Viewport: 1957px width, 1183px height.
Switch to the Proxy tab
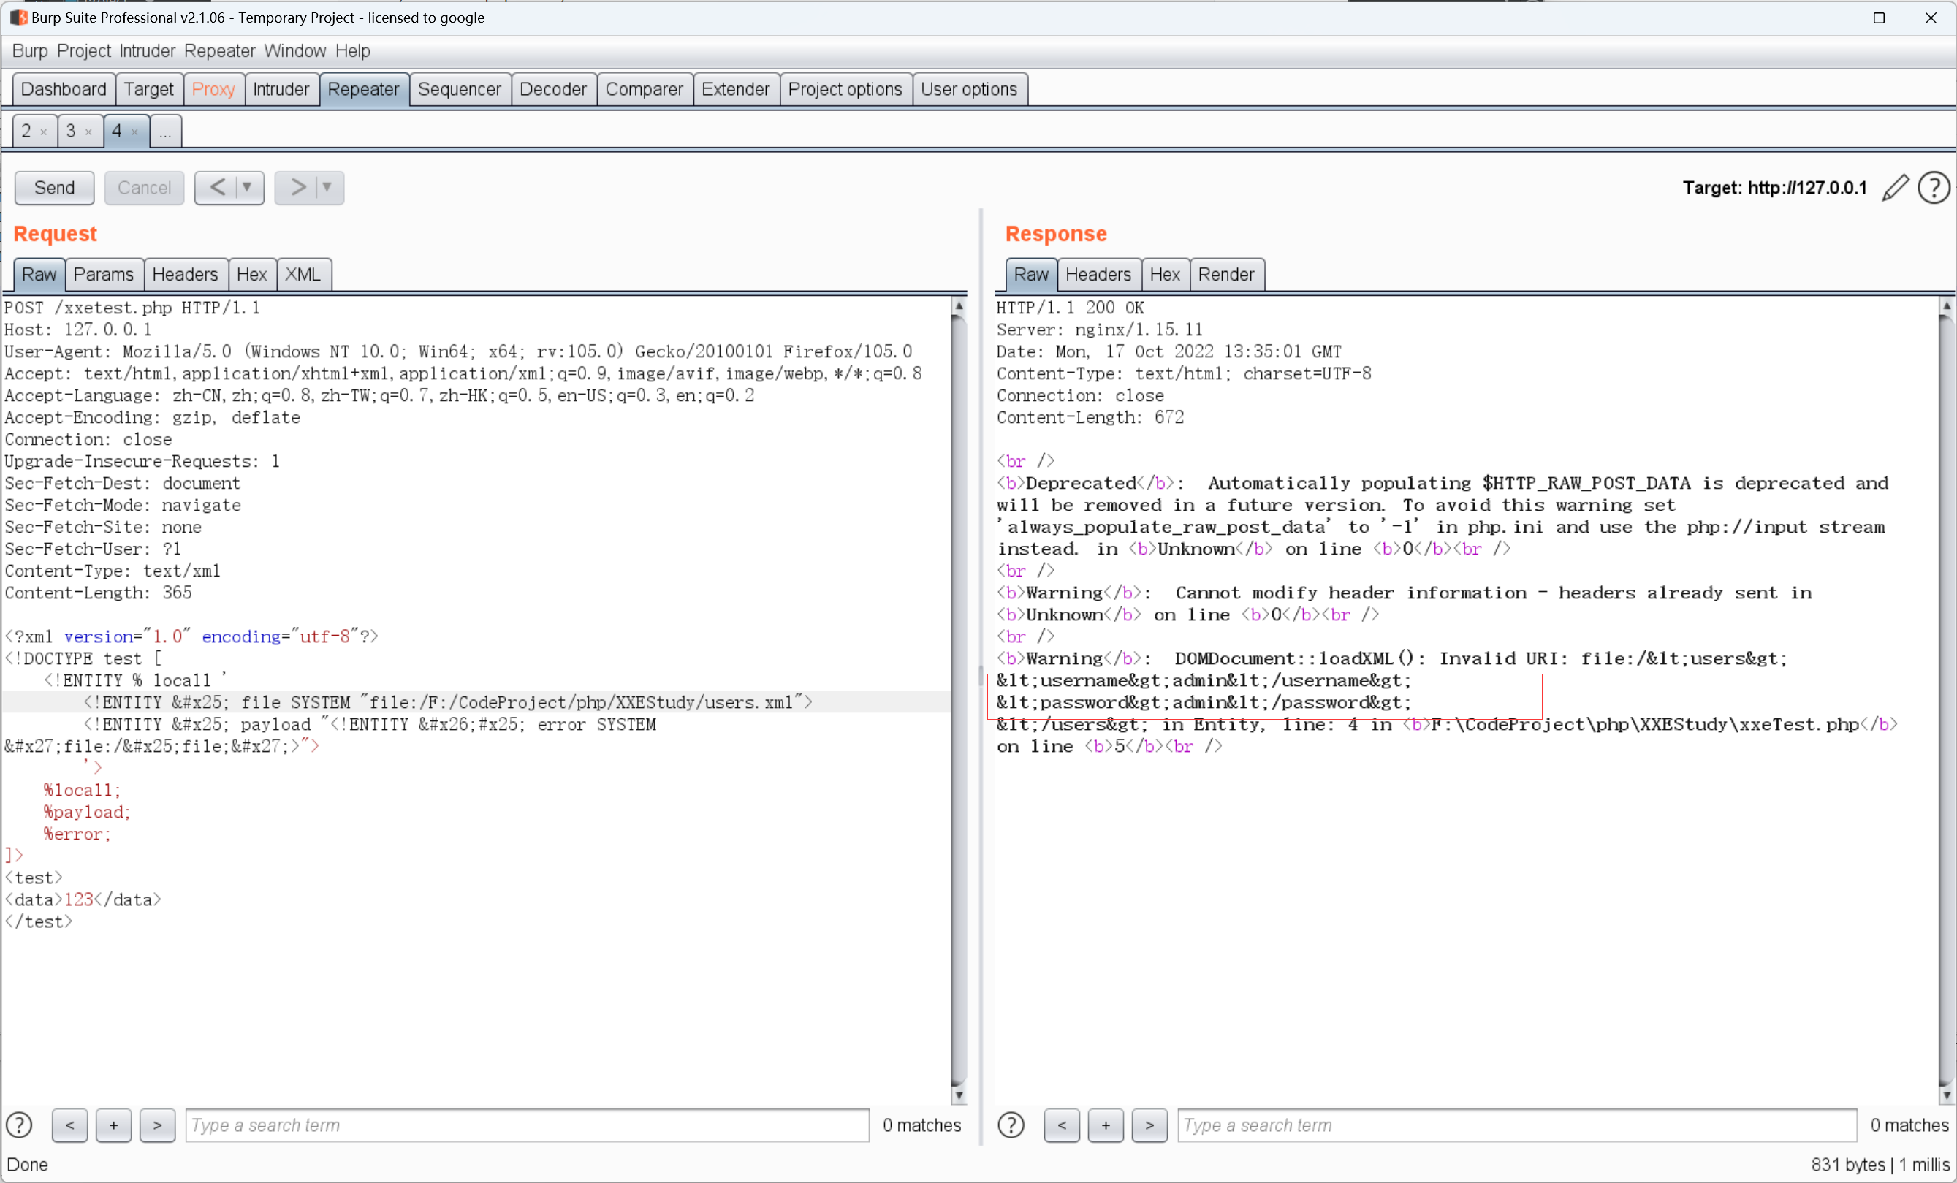(x=213, y=89)
